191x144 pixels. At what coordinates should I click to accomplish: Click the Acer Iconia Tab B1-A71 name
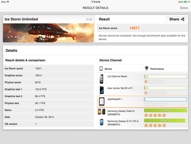[x=120, y=88]
